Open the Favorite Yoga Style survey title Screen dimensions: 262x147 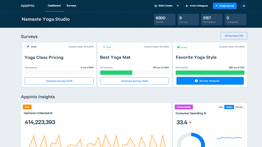(x=196, y=57)
